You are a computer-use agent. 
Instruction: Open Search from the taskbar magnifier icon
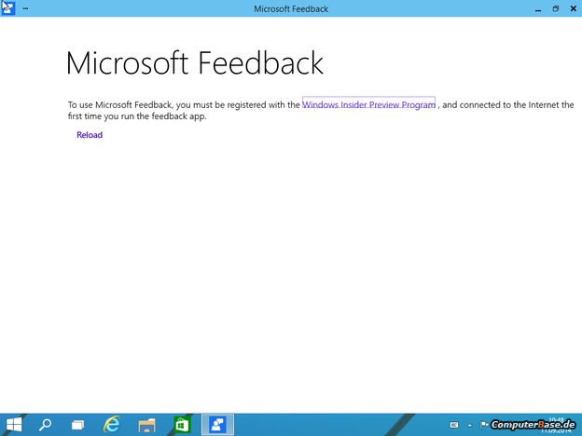click(x=45, y=425)
